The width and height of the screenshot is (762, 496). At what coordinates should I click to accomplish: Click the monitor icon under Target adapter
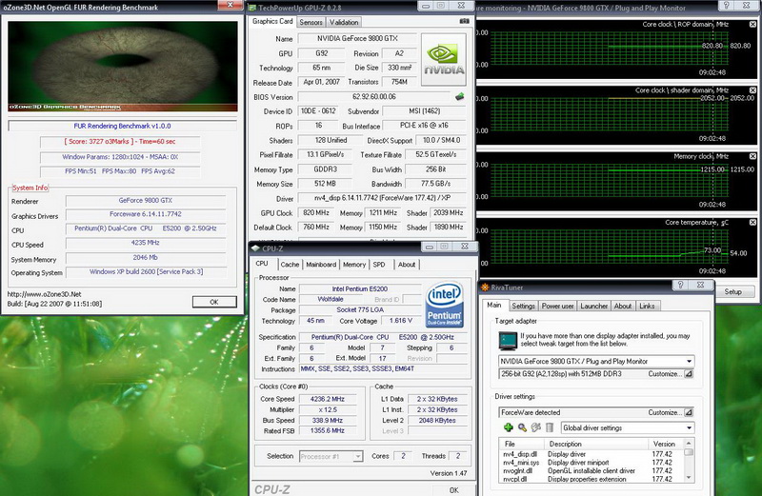click(x=508, y=341)
